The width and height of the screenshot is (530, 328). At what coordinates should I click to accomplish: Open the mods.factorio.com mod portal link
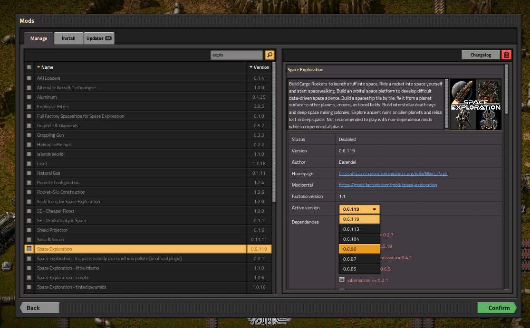click(x=388, y=185)
